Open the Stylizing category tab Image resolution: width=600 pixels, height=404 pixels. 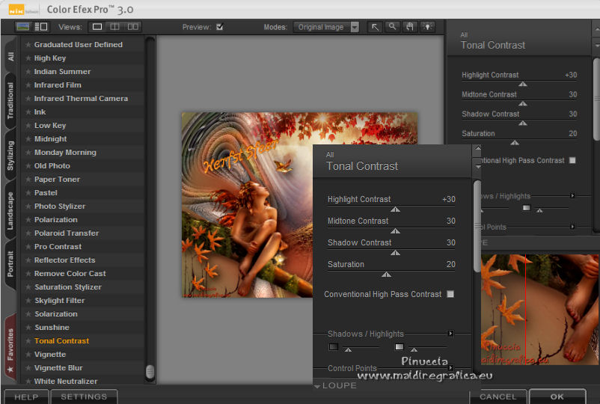coord(10,156)
